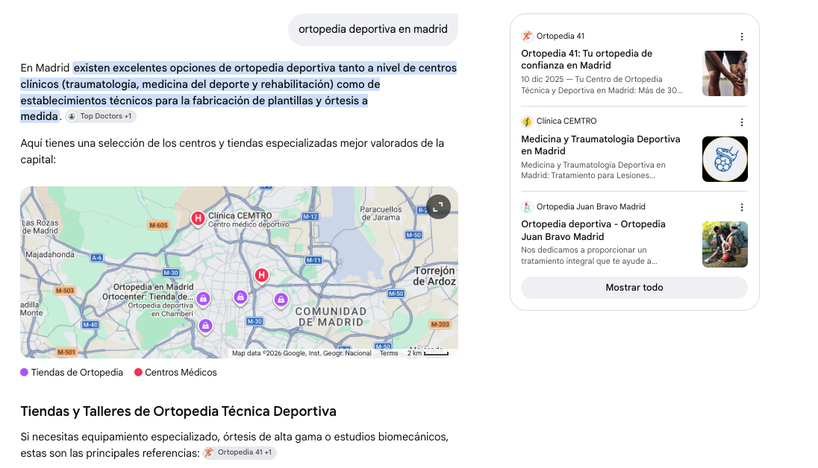Select the red hospital pin near M-11
Screen dimensions: 818x468
click(261, 275)
